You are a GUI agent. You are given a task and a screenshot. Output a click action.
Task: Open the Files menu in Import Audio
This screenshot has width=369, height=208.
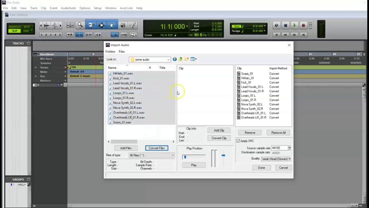click(122, 51)
